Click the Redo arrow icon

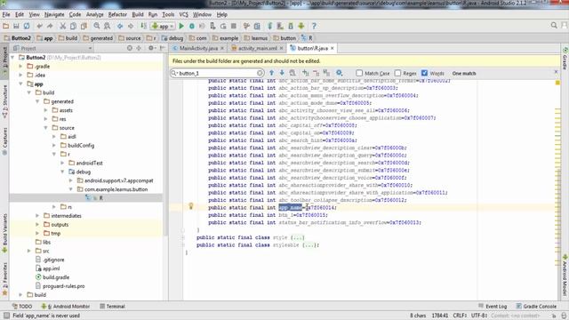(x=50, y=26)
